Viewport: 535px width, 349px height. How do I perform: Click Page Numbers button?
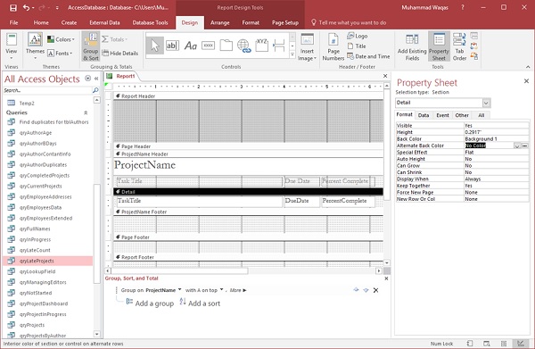click(333, 47)
